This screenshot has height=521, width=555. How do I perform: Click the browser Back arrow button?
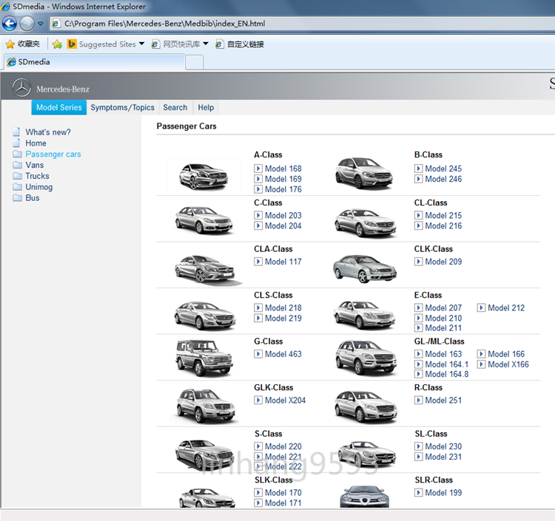(10, 24)
